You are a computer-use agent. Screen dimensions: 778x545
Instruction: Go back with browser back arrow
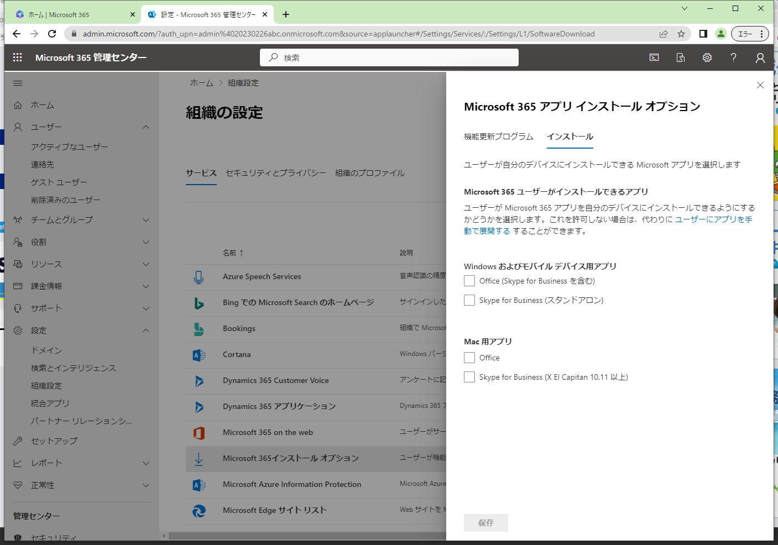(x=17, y=34)
